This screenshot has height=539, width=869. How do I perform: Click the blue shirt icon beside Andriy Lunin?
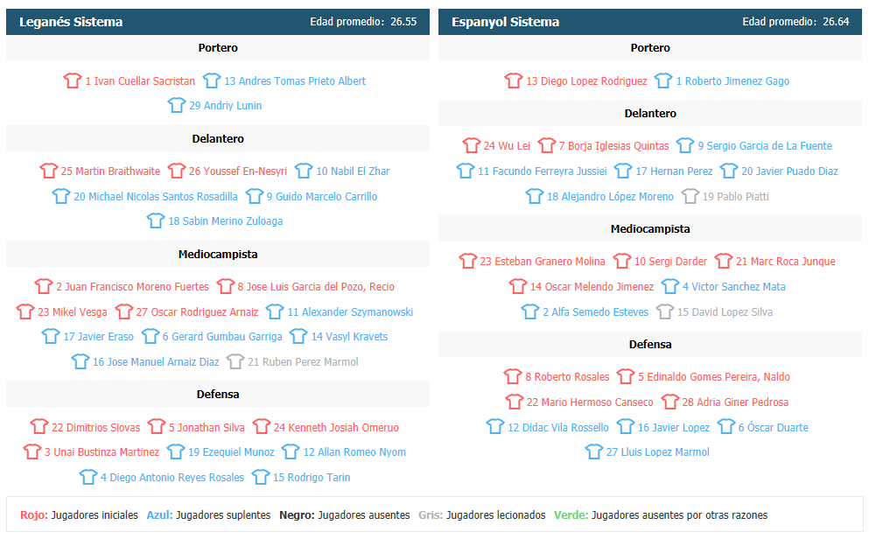click(x=177, y=105)
